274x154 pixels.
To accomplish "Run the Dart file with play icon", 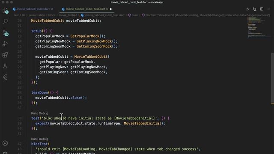I will (247, 9).
